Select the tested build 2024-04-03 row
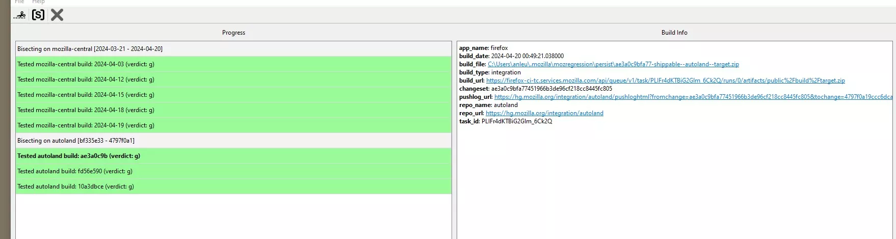The width and height of the screenshot is (896, 239). pos(233,64)
